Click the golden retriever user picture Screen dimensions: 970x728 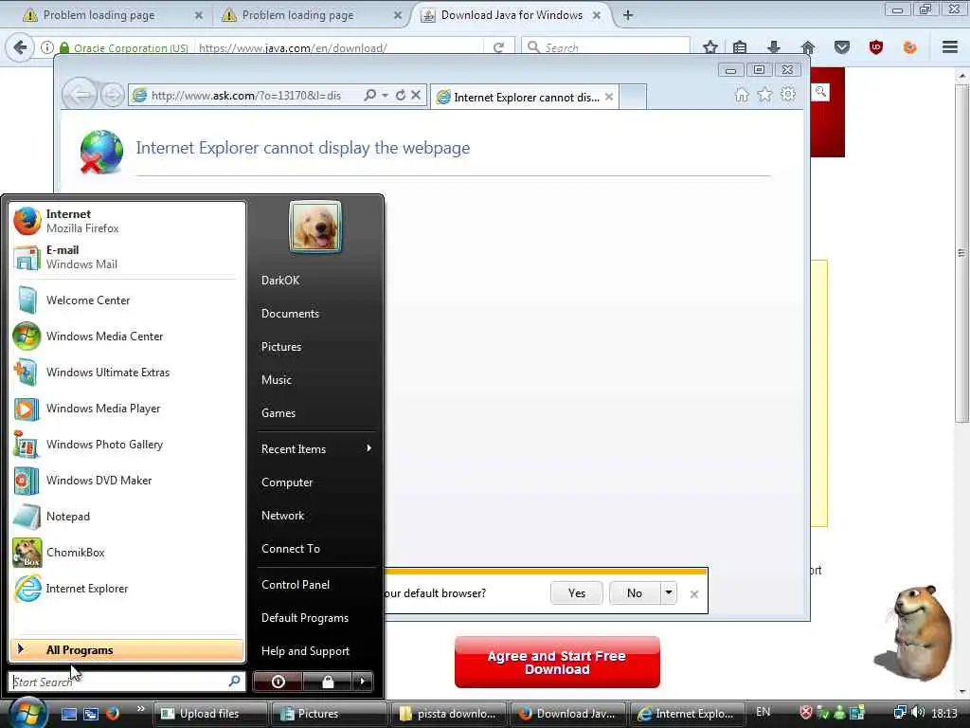tap(315, 227)
